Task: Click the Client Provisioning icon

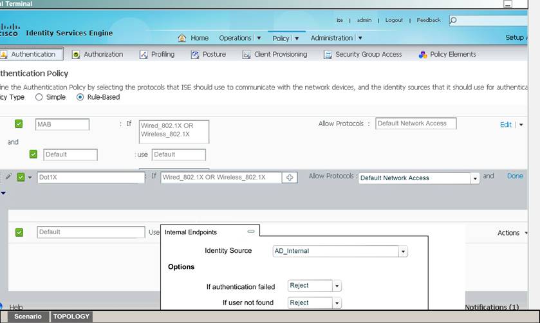Action: [247, 55]
